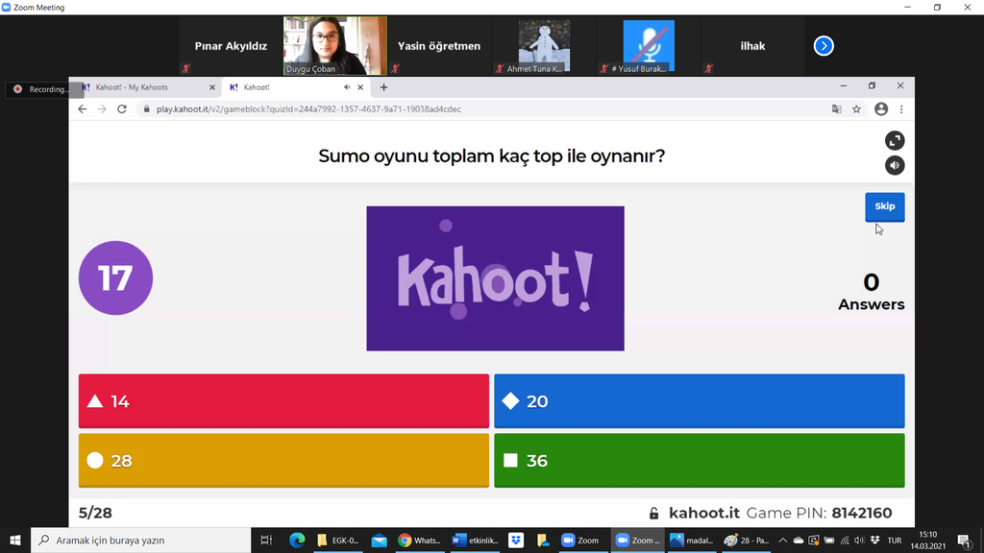Click the 5/28 question counter
This screenshot has width=984, height=553.
tap(95, 513)
